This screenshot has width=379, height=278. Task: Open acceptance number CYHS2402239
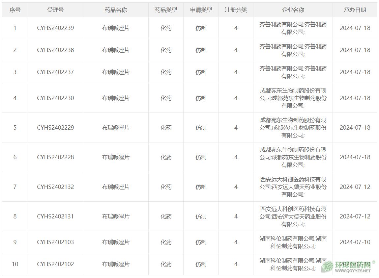[55, 28]
